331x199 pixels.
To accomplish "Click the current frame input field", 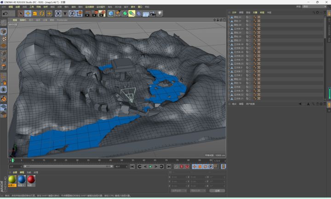I will pos(220,161).
